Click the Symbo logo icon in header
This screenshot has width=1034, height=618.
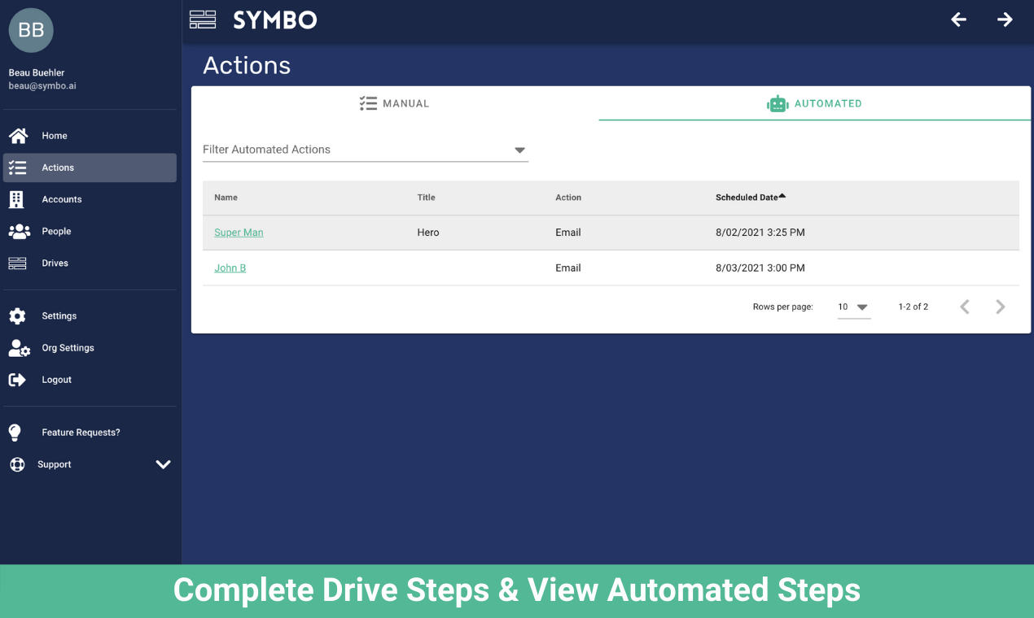(x=203, y=20)
